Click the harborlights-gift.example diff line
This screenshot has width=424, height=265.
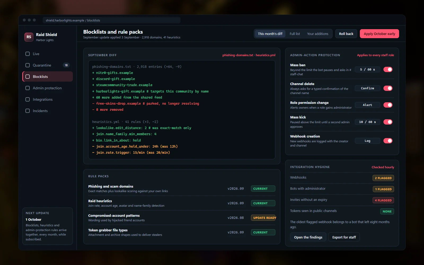(150, 91)
